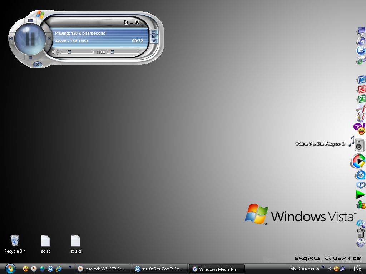Launch Microsoft Excel from the side dock
Viewport: 366px width, 274px height.
(361, 99)
